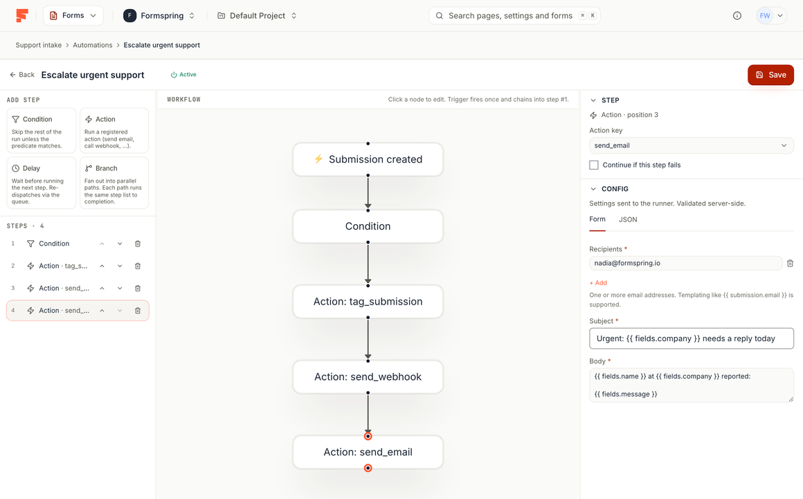
Task: Go to Support intake breadcrumb
Action: point(38,45)
